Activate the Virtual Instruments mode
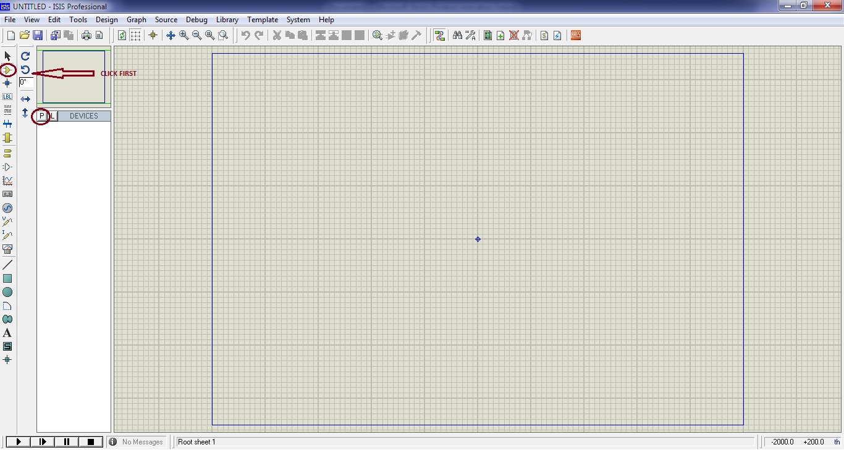Screen dimensions: 844x450 point(7,249)
